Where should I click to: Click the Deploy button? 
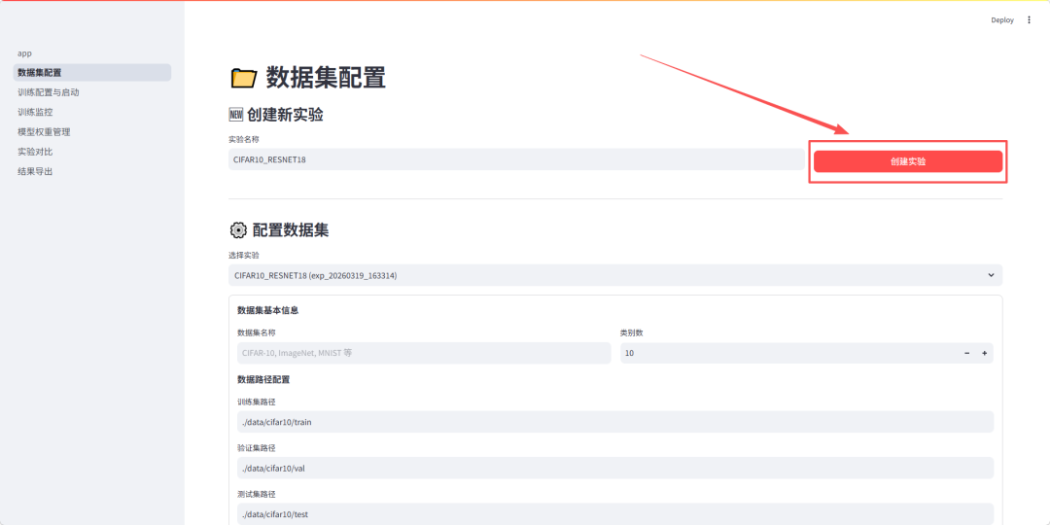(x=1001, y=19)
